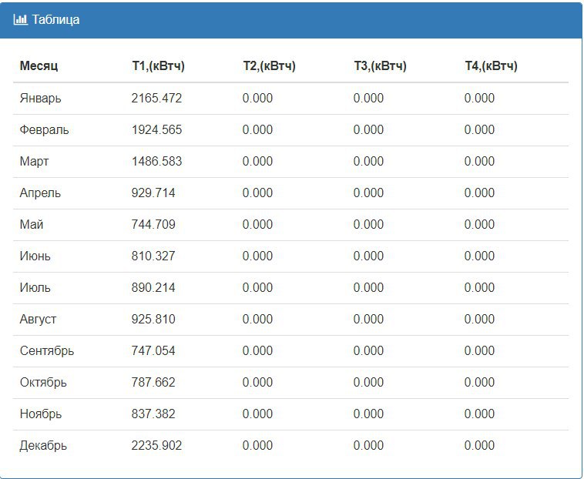
Task: Click the T4 value 0.000 in Август row
Action: click(x=479, y=320)
